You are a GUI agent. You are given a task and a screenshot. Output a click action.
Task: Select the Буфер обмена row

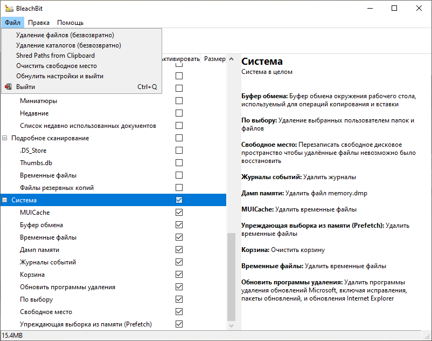[x=113, y=225]
